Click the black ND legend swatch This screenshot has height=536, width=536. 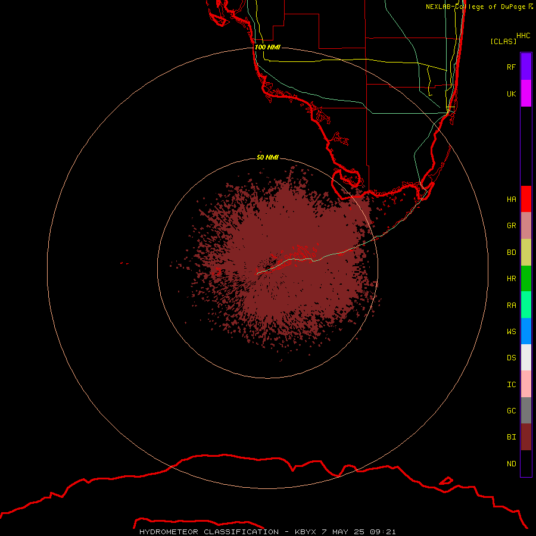tap(526, 463)
